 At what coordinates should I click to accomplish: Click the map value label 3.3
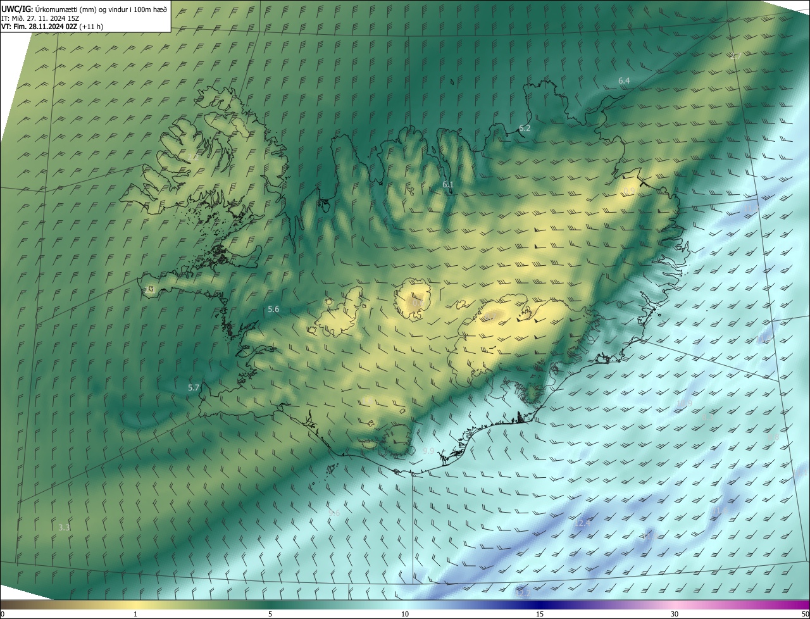tap(64, 527)
